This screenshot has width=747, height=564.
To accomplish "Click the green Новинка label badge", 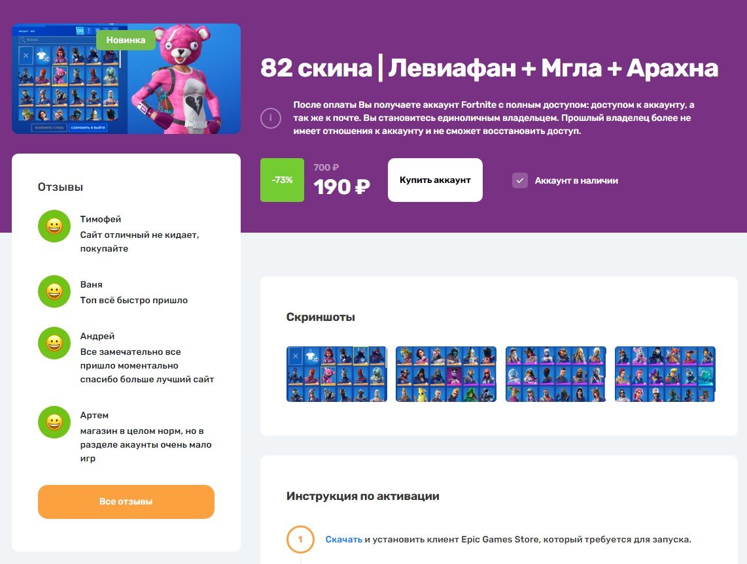I will coord(126,40).
